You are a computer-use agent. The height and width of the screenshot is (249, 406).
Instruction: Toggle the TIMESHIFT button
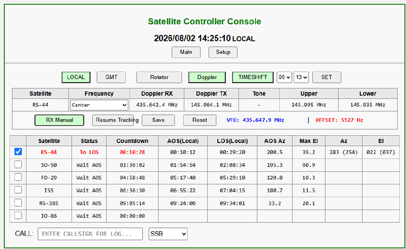(253, 77)
